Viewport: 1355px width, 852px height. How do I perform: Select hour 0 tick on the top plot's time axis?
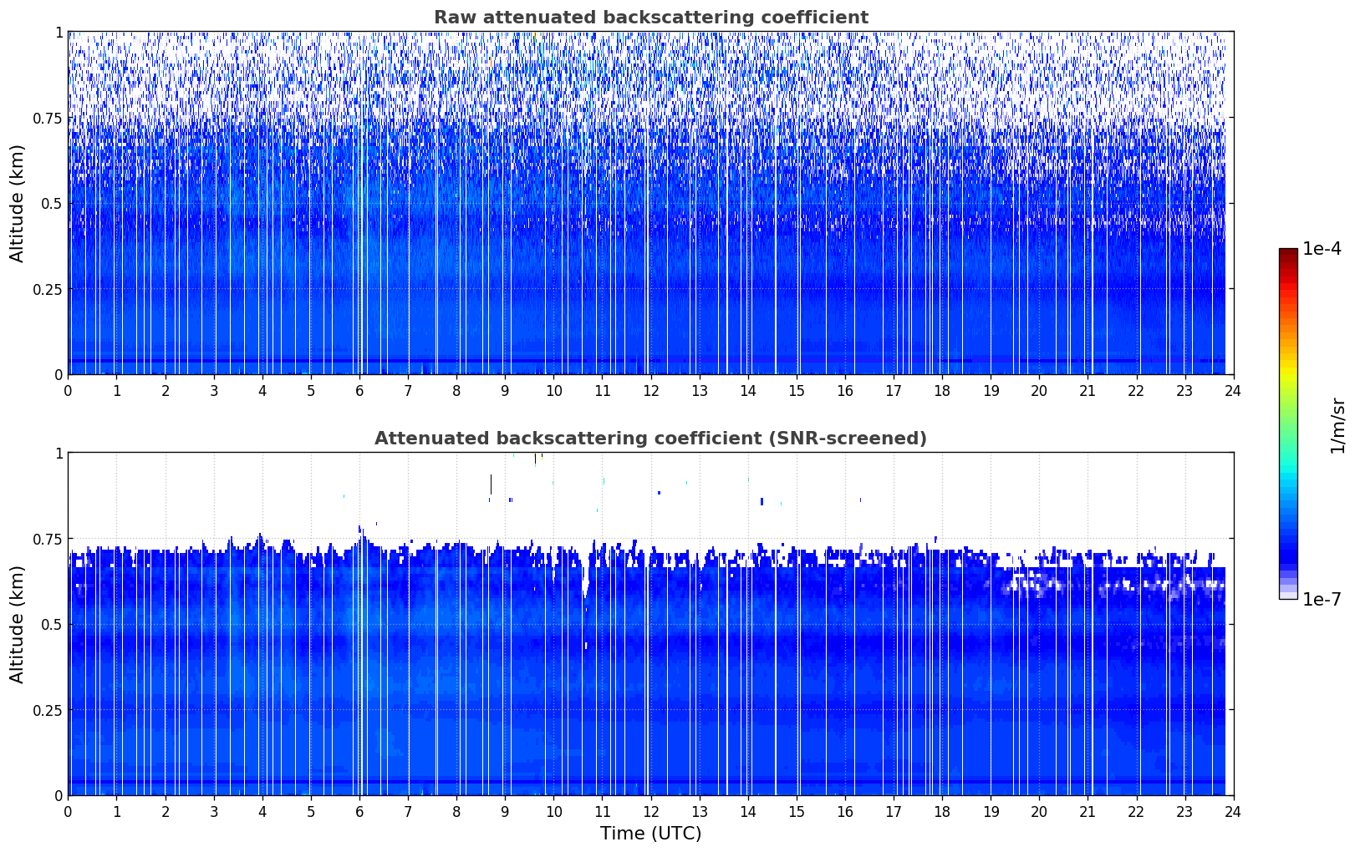69,390
